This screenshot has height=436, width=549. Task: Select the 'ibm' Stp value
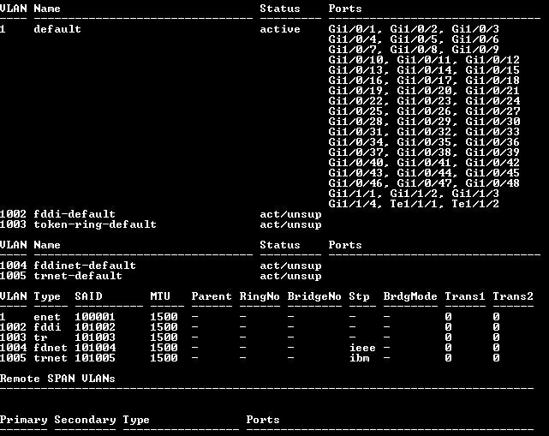click(359, 358)
